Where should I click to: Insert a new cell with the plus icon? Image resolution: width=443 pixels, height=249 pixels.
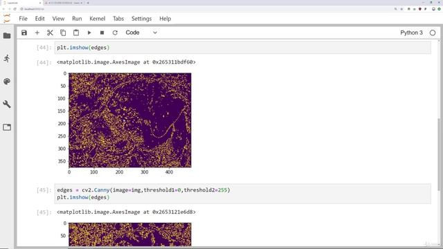tap(37, 33)
